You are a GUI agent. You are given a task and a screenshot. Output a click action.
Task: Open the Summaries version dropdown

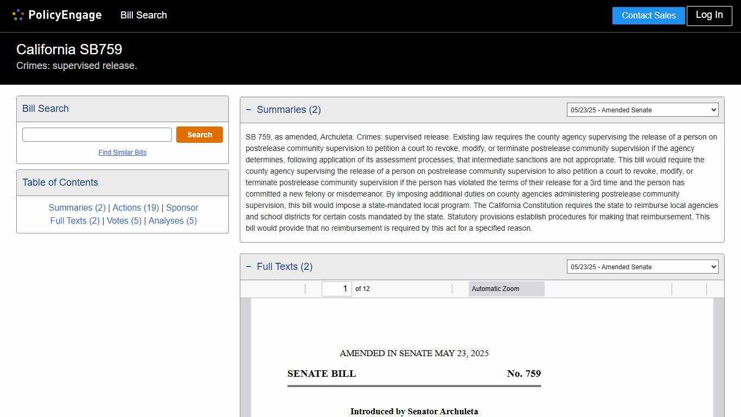(x=642, y=110)
